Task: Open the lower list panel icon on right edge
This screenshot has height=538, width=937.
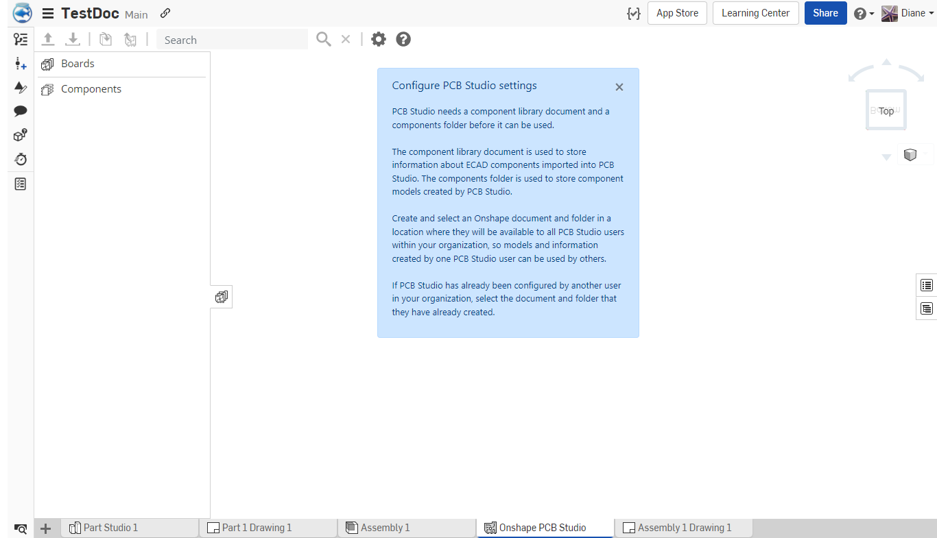Action: pos(927,308)
